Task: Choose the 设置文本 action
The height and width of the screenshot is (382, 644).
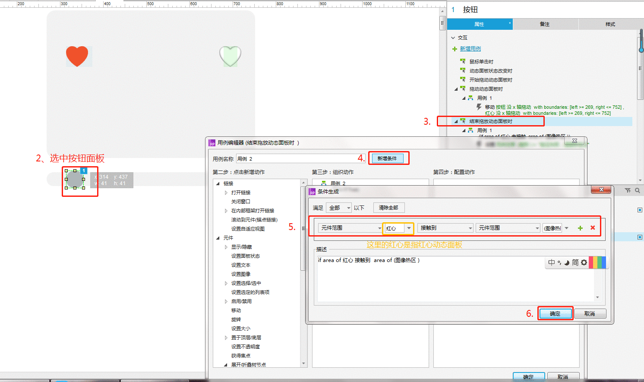Action: [241, 265]
